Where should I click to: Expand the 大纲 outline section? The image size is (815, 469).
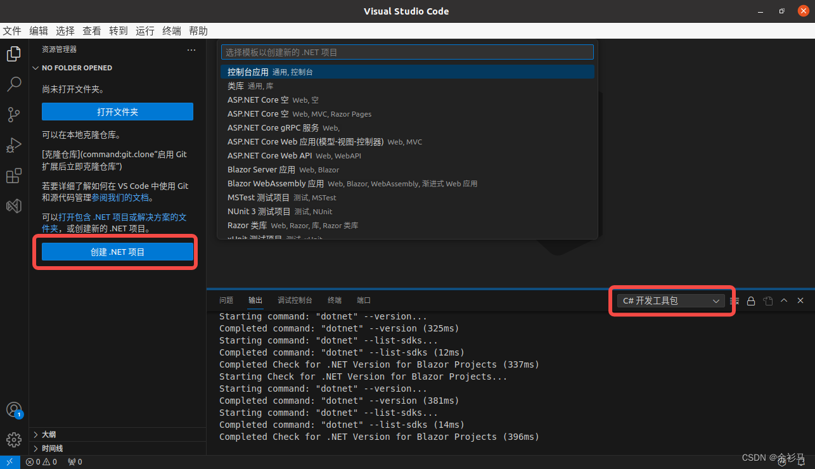(117, 435)
